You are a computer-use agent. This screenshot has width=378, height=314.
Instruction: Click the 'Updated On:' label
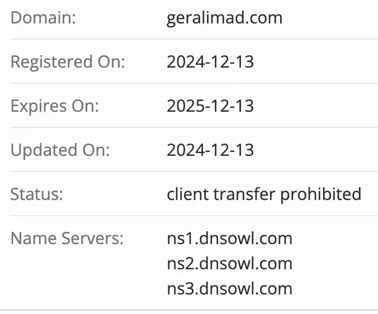click(x=60, y=150)
